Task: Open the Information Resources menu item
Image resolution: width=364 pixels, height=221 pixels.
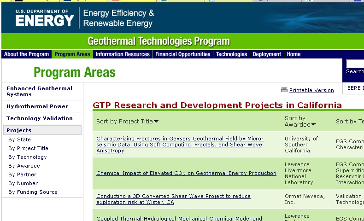Action: 123,54
